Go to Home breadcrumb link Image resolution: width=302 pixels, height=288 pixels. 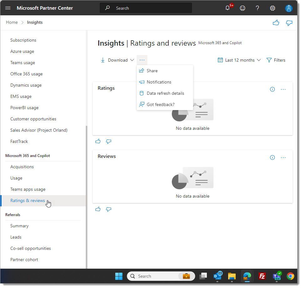[12, 22]
